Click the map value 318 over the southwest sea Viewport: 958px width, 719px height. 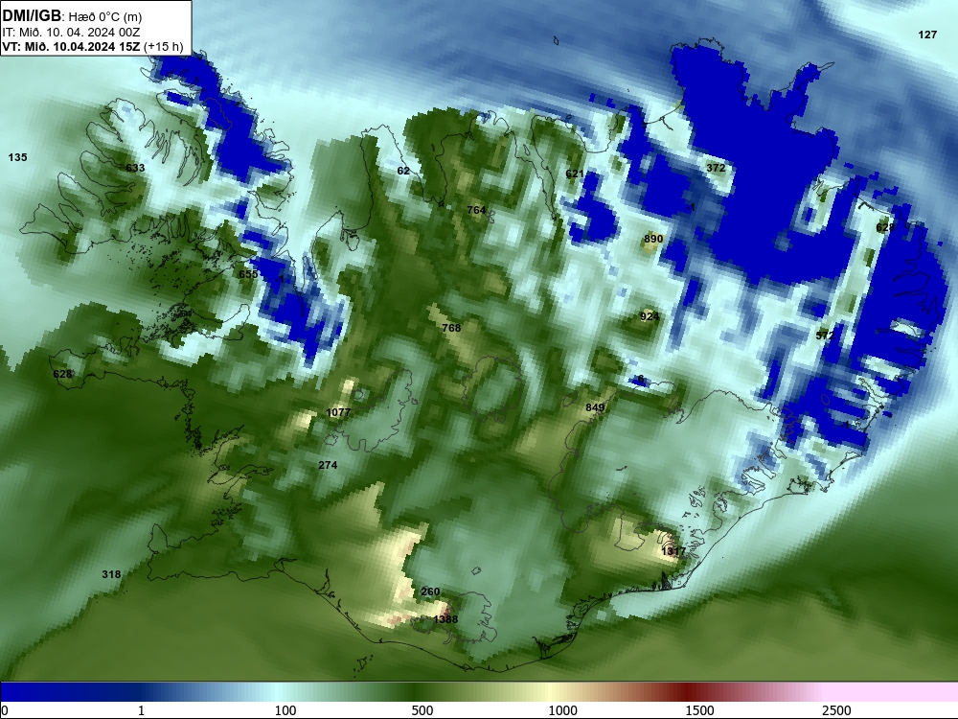click(x=111, y=574)
